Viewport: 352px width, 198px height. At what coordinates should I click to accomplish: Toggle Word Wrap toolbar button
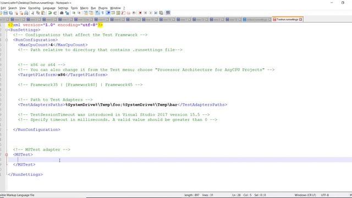coord(97,13)
